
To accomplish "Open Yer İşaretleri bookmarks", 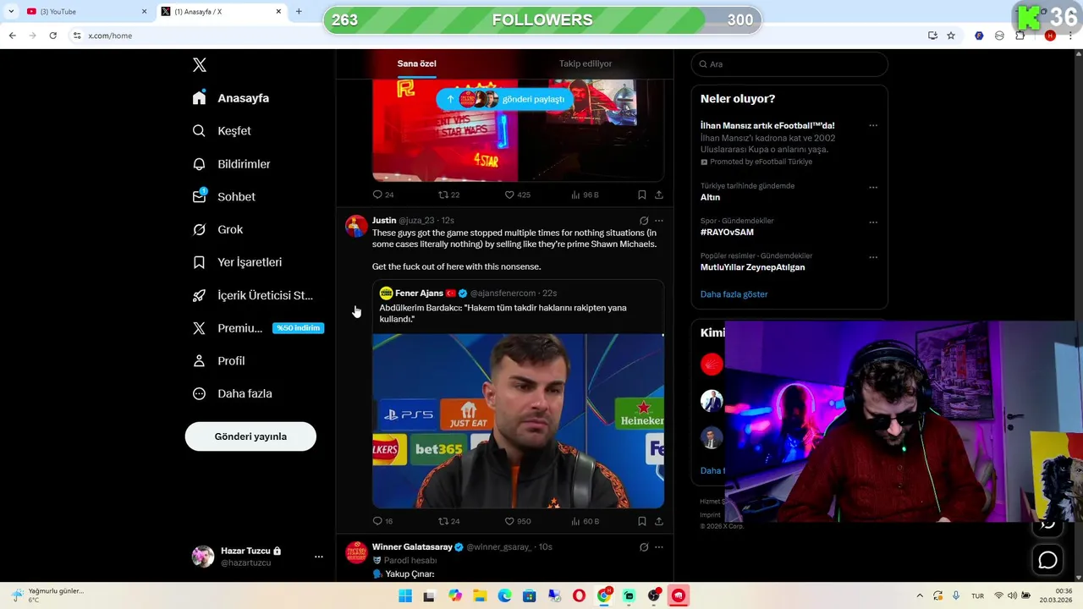I will [237, 262].
